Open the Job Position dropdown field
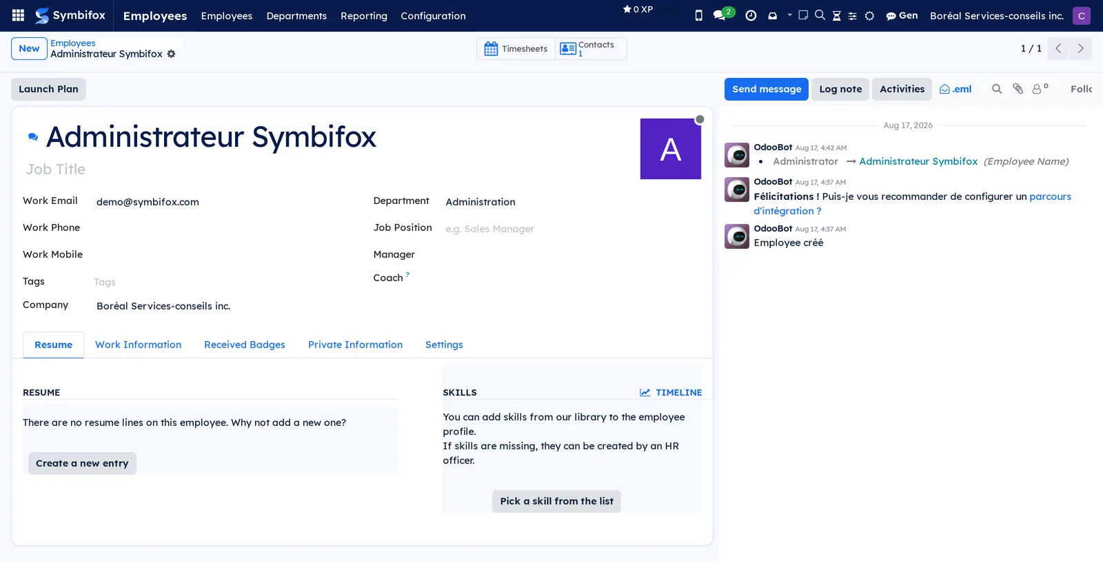 (x=572, y=229)
